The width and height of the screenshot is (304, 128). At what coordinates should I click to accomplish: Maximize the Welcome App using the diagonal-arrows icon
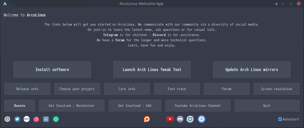coord(291,4)
